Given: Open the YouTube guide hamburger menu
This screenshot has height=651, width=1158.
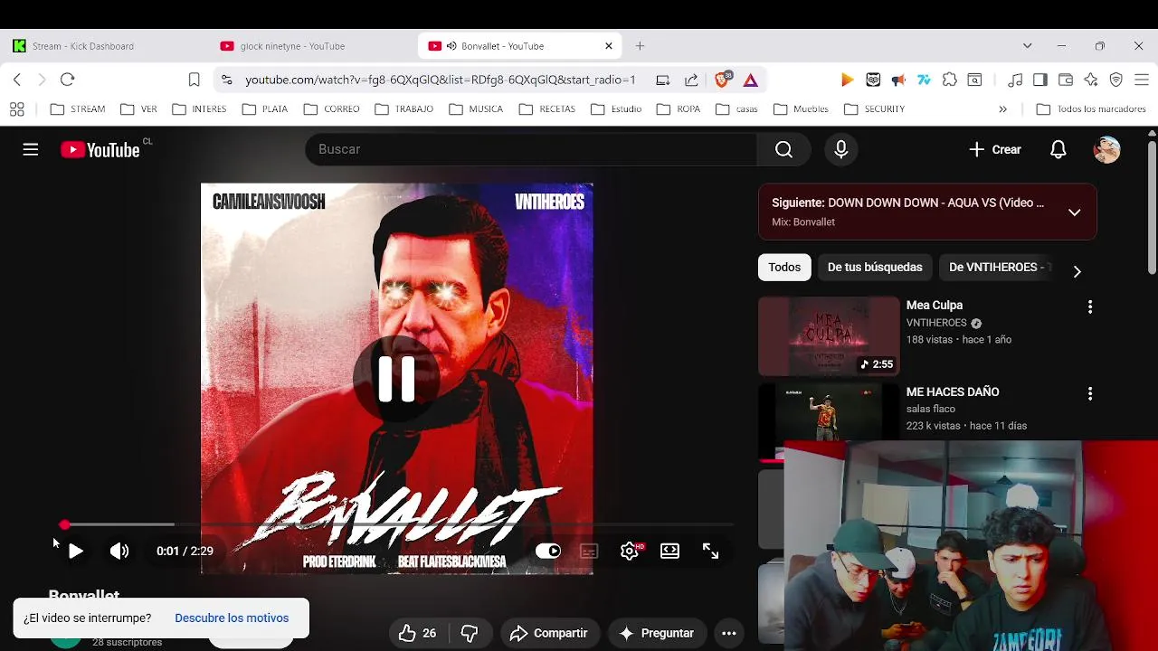Looking at the screenshot, I should click(31, 150).
